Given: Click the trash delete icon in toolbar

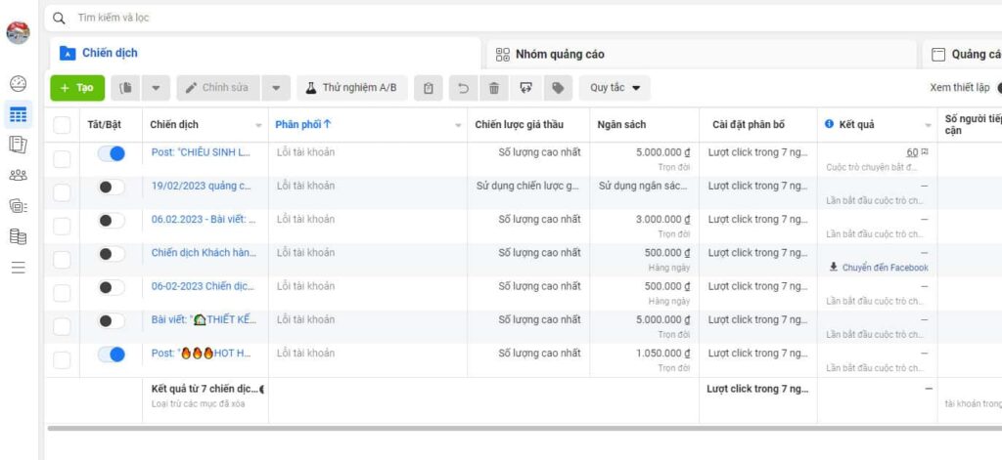Looking at the screenshot, I should (494, 88).
